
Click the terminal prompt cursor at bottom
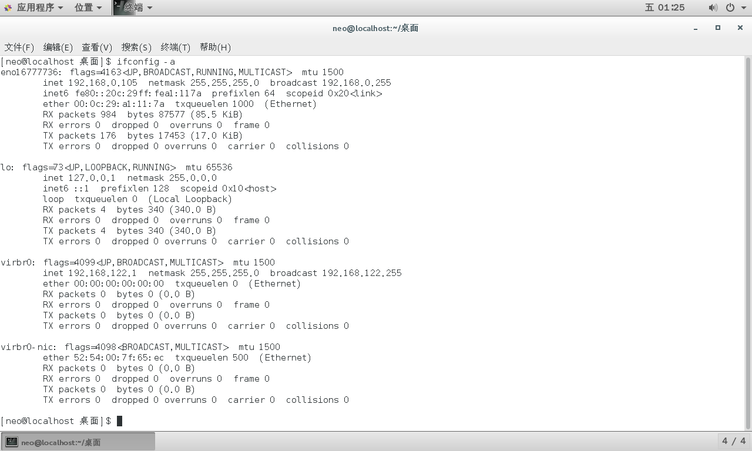(119, 421)
